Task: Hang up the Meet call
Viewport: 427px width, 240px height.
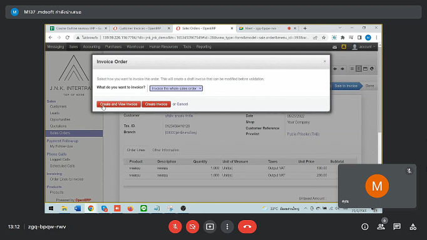Action: (x=247, y=226)
